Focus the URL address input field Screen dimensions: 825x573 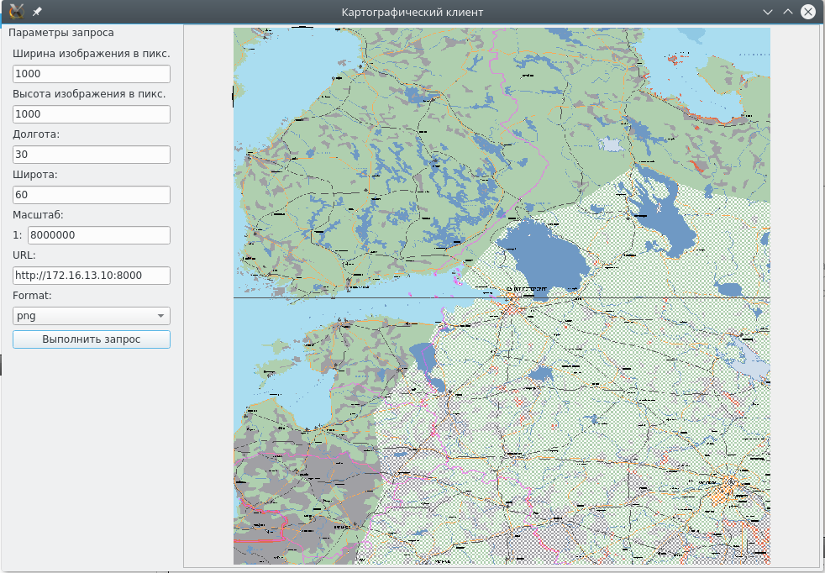click(92, 276)
